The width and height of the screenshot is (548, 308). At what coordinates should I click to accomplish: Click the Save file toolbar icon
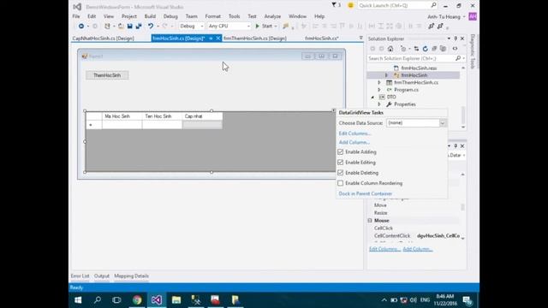129,27
